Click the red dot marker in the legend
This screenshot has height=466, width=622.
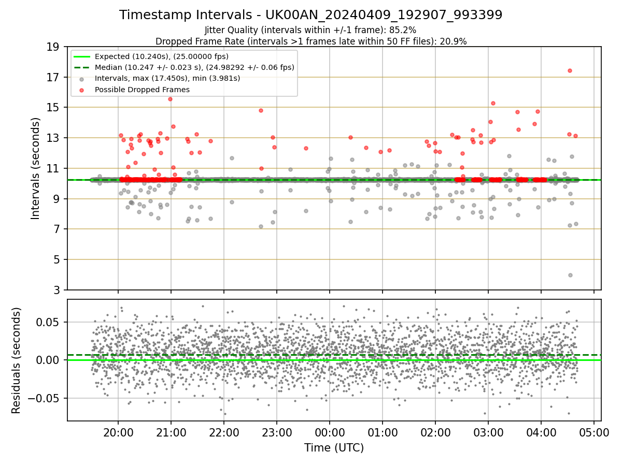tap(82, 90)
